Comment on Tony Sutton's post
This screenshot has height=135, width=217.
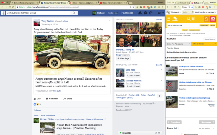tap(52, 99)
